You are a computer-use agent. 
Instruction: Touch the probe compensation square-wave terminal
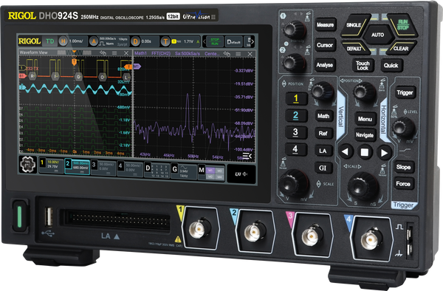409,232
